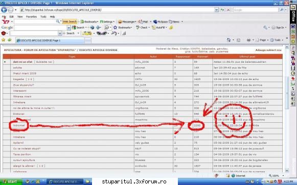297x185 pixels.
Task: Open the Help menu
Action: (x=53, y=17)
